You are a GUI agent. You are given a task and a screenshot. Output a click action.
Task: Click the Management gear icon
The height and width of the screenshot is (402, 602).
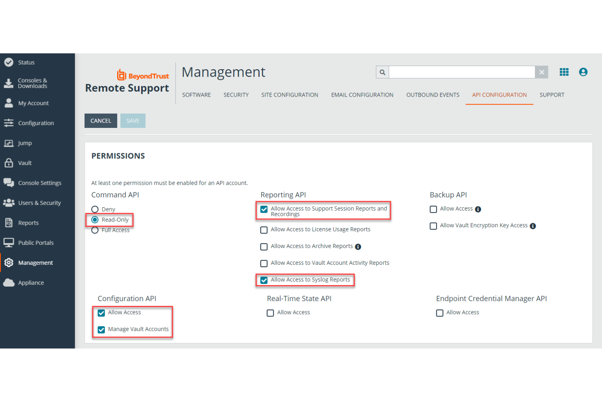point(9,263)
